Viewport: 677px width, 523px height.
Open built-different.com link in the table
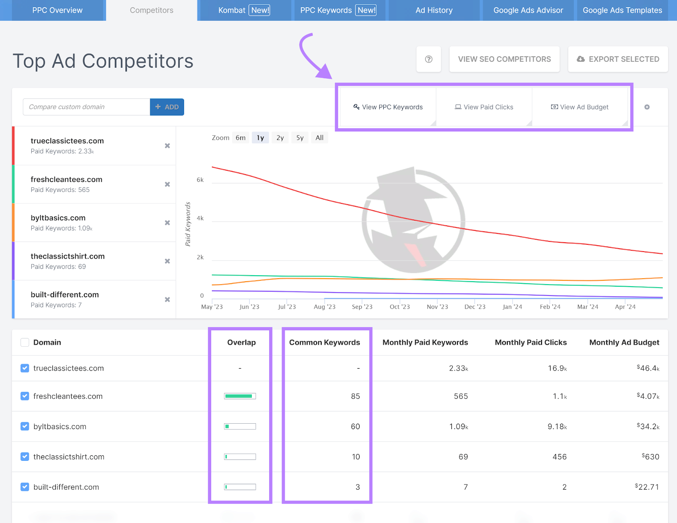tap(66, 487)
